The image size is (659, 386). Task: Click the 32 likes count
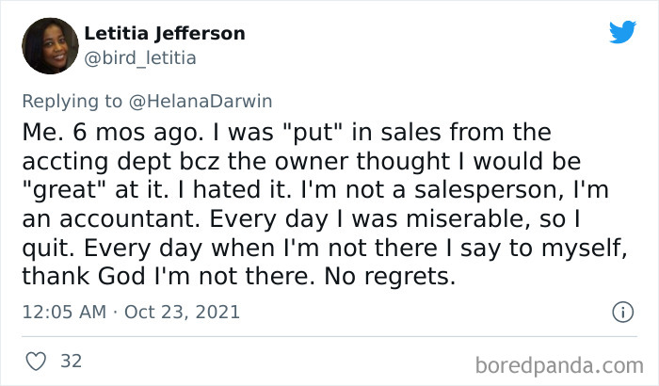click(x=71, y=361)
